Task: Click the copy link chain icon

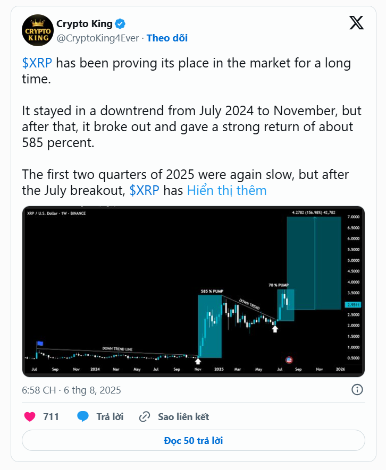Action: coord(144,417)
